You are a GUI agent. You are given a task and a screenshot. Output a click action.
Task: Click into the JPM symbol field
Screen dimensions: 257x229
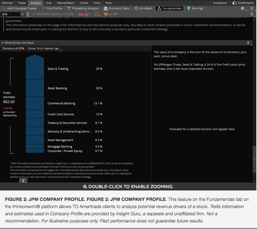[x=10, y=14]
